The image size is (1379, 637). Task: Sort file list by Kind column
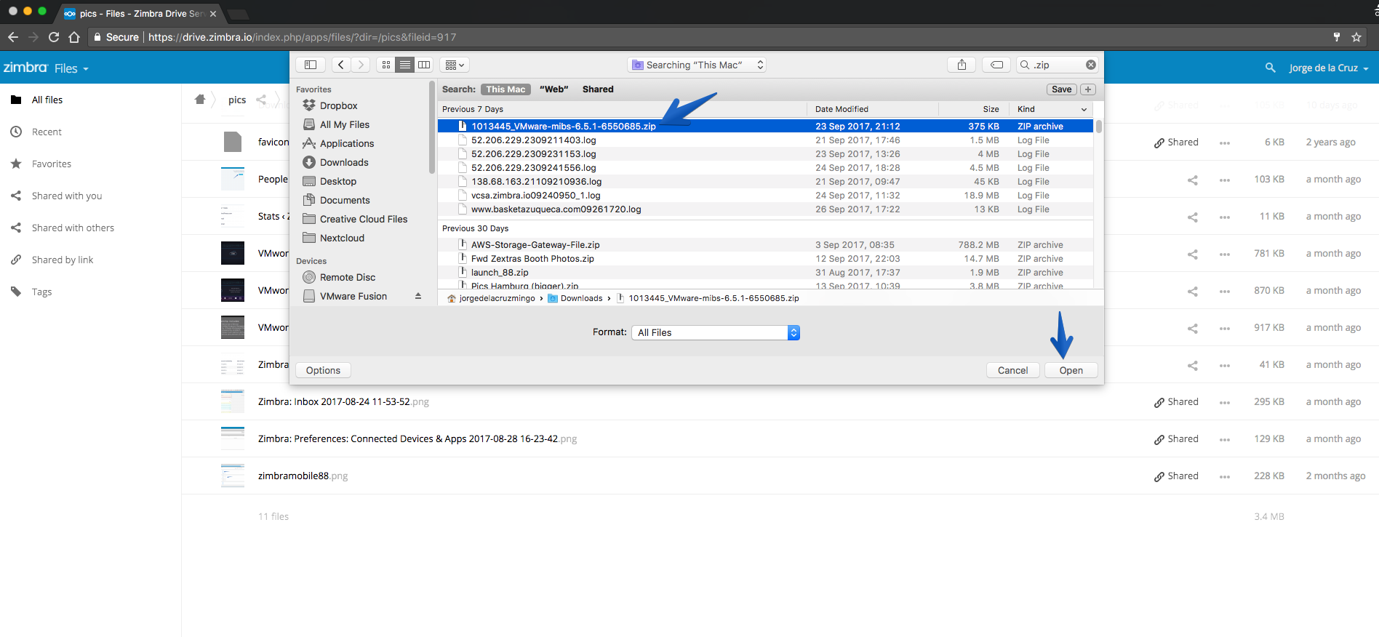pos(1026,109)
